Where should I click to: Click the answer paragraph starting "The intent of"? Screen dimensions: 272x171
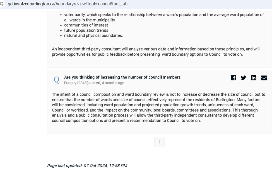point(158,108)
